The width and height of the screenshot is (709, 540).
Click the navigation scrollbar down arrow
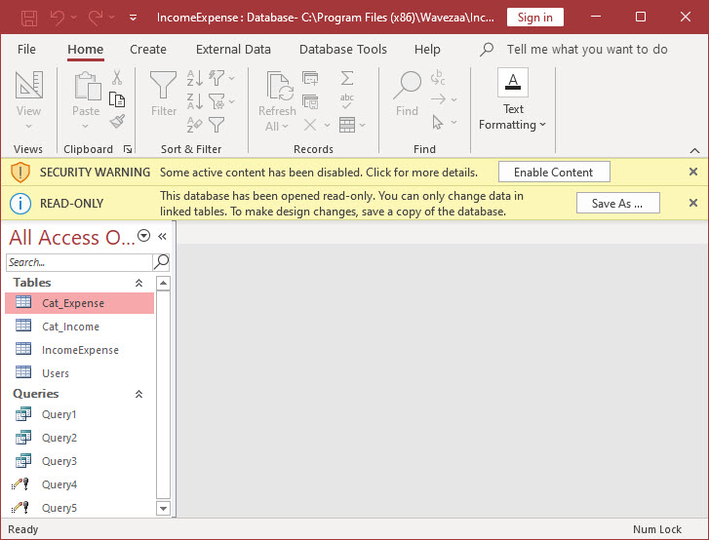pos(163,509)
